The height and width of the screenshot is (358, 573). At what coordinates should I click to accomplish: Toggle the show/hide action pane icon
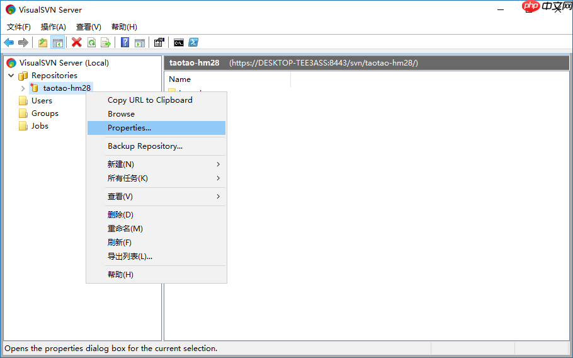140,42
